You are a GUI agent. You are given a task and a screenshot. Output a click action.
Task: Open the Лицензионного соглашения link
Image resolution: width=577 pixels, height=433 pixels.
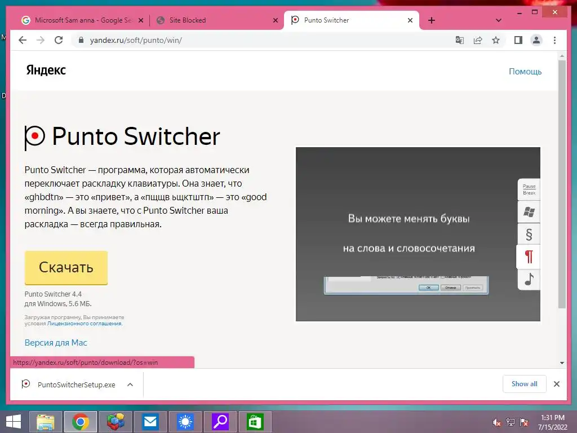point(85,324)
